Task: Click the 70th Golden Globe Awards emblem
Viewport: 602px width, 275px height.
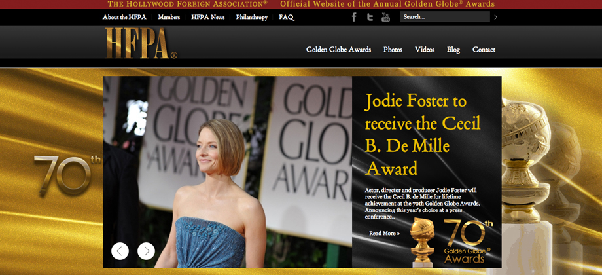Action: [x=451, y=242]
